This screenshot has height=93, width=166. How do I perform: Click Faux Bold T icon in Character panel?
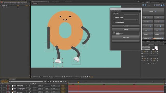point(144,63)
